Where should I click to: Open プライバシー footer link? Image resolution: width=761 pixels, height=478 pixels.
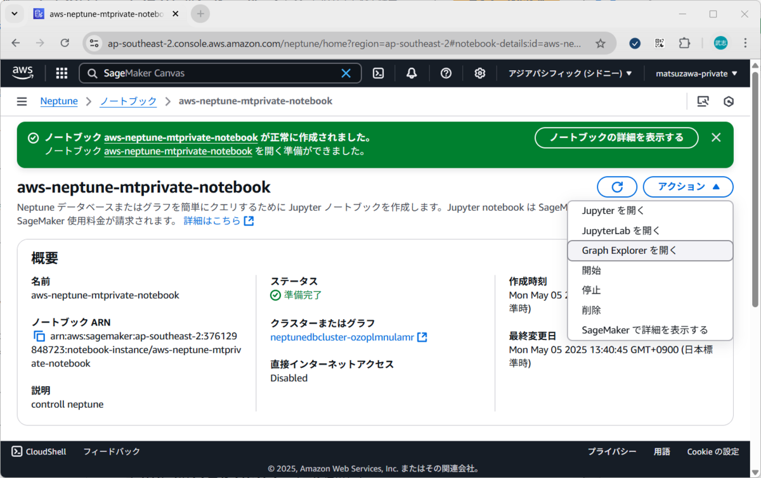click(612, 451)
